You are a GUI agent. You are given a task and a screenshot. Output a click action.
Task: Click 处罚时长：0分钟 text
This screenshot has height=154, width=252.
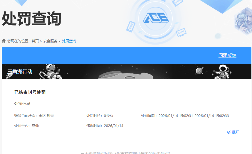tap(100, 116)
